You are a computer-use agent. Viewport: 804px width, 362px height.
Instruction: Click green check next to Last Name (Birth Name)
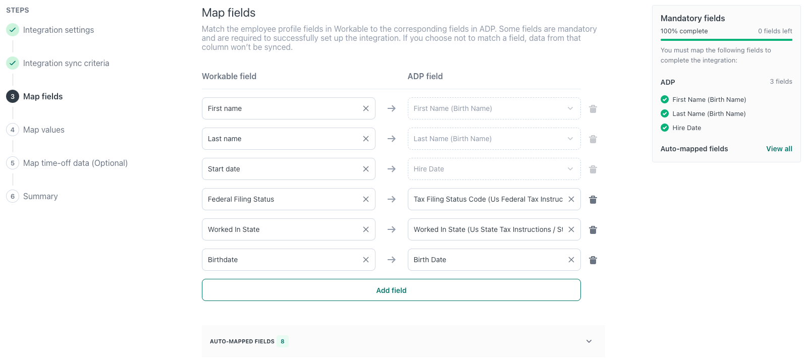665,113
